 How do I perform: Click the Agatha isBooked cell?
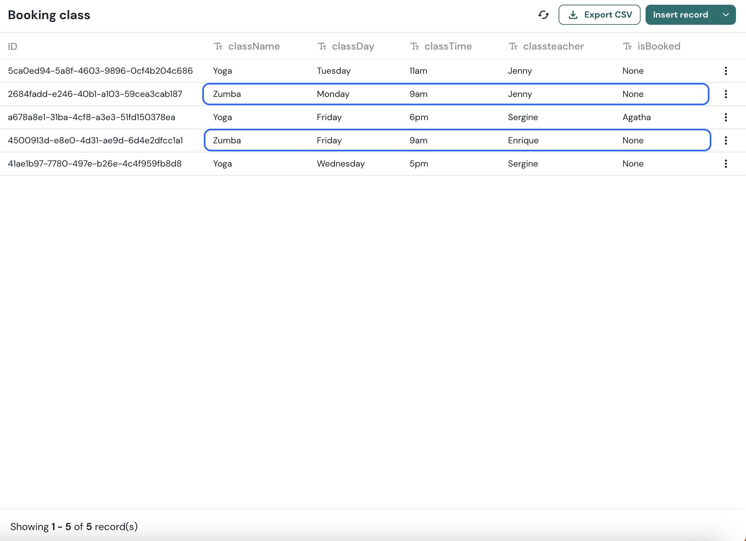point(636,117)
